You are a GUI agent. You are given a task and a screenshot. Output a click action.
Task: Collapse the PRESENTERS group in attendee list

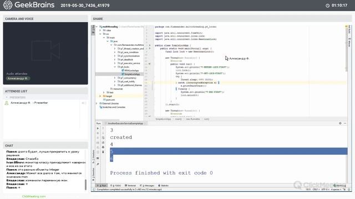[x=7, y=97]
